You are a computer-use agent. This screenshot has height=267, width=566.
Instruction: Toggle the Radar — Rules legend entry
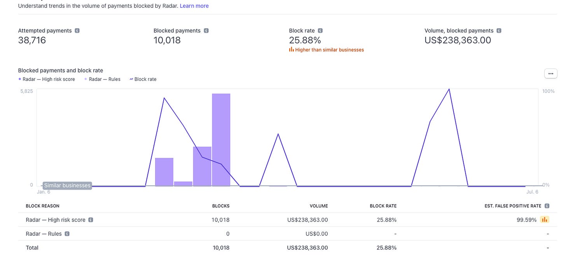pos(102,79)
